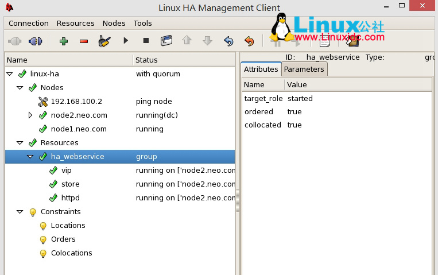Image resolution: width=438 pixels, height=275 pixels.
Task: Start the resource with the play icon
Action: 126,41
